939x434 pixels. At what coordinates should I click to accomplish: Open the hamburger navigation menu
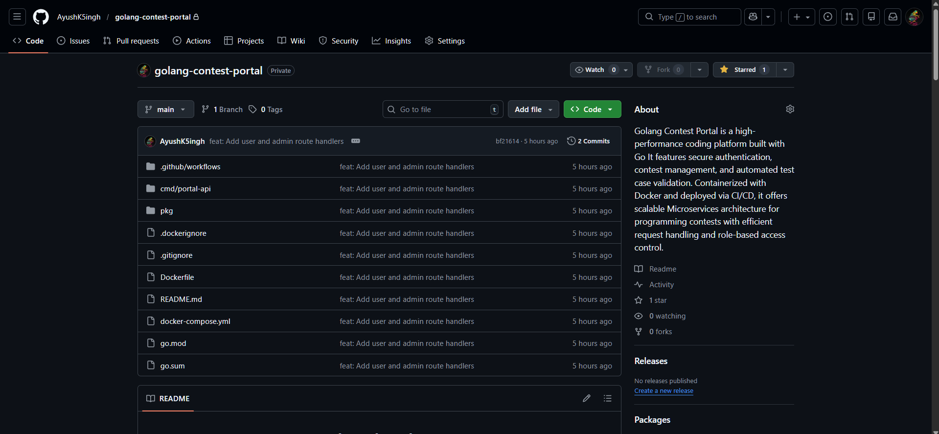click(17, 17)
